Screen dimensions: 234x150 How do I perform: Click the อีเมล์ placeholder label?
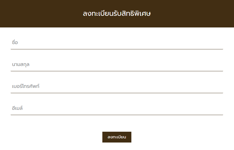pos(17,108)
